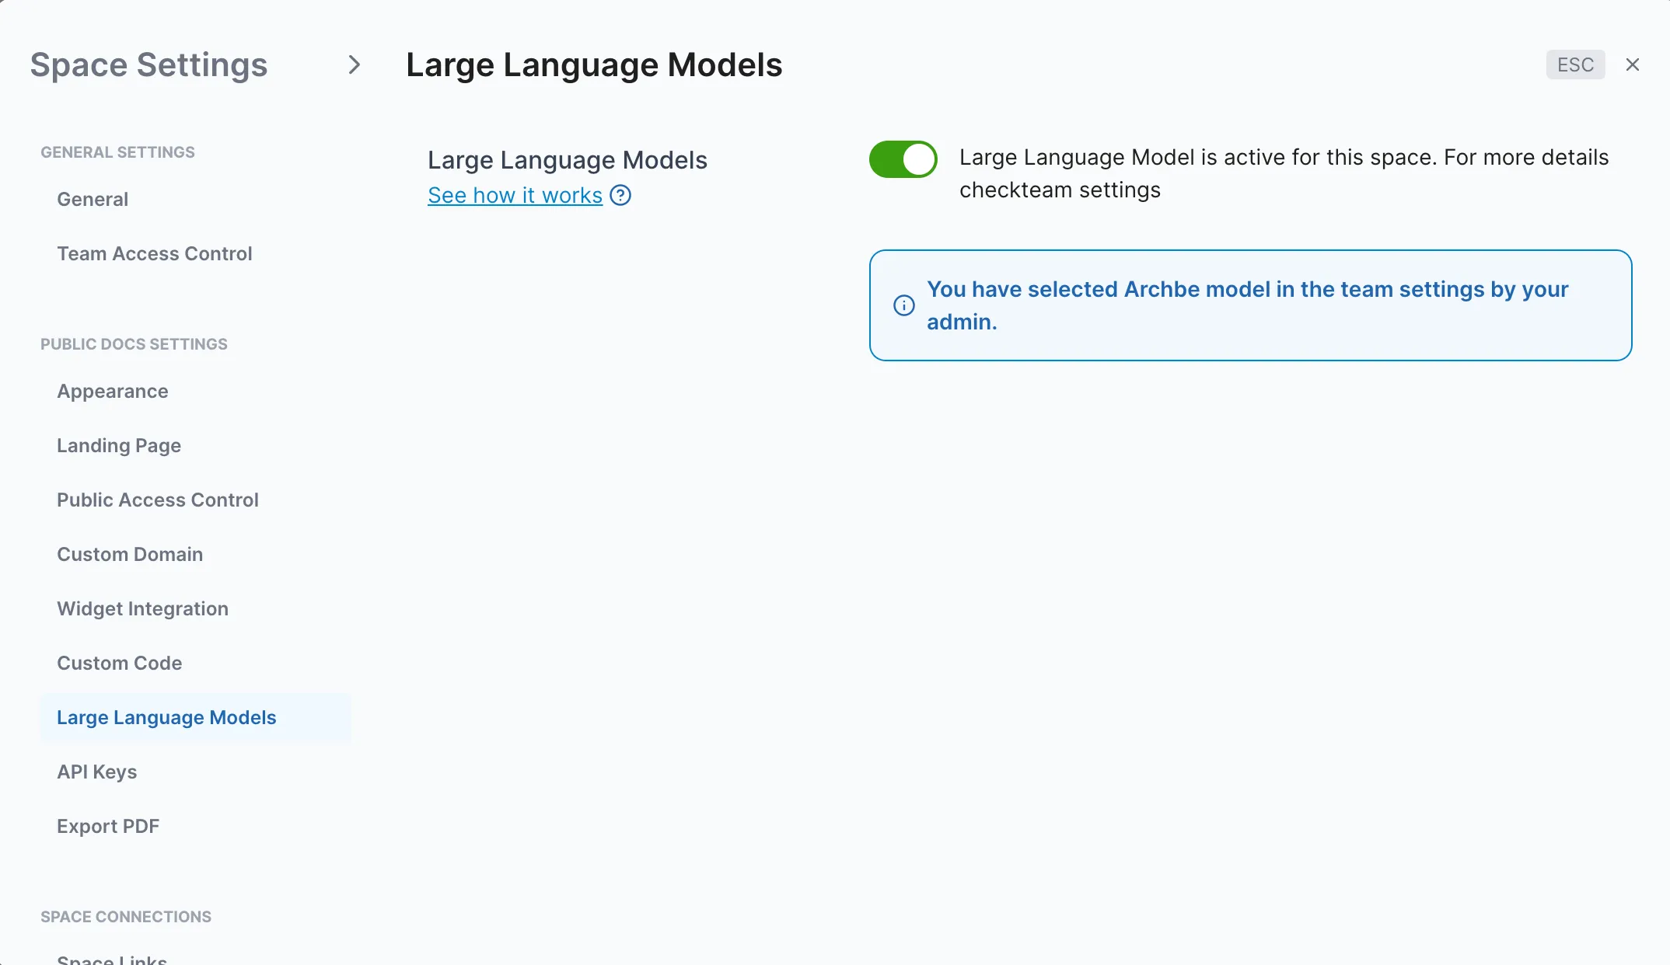Select Large Language Models in sidebar
This screenshot has width=1670, height=965.
[x=195, y=717]
